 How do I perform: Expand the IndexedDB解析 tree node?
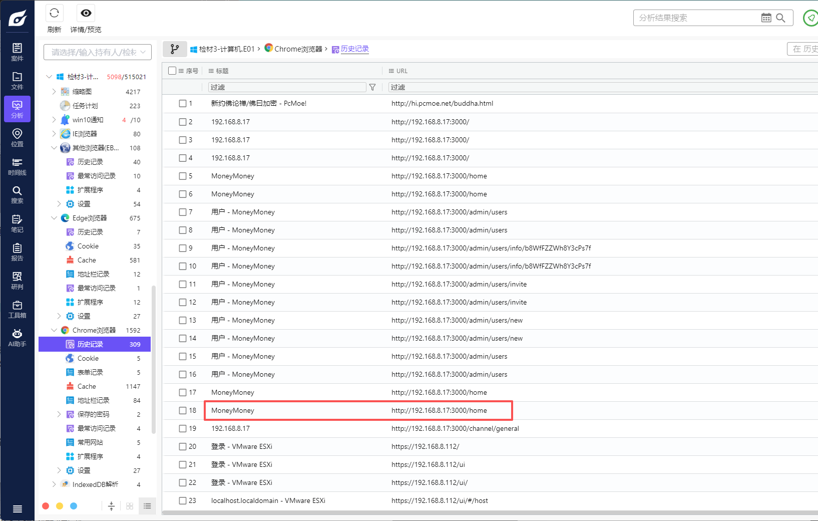54,484
